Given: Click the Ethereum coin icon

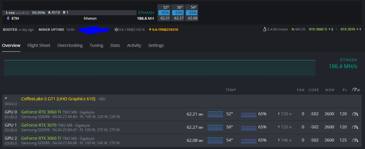Looking at the screenshot, I should tap(8, 19).
